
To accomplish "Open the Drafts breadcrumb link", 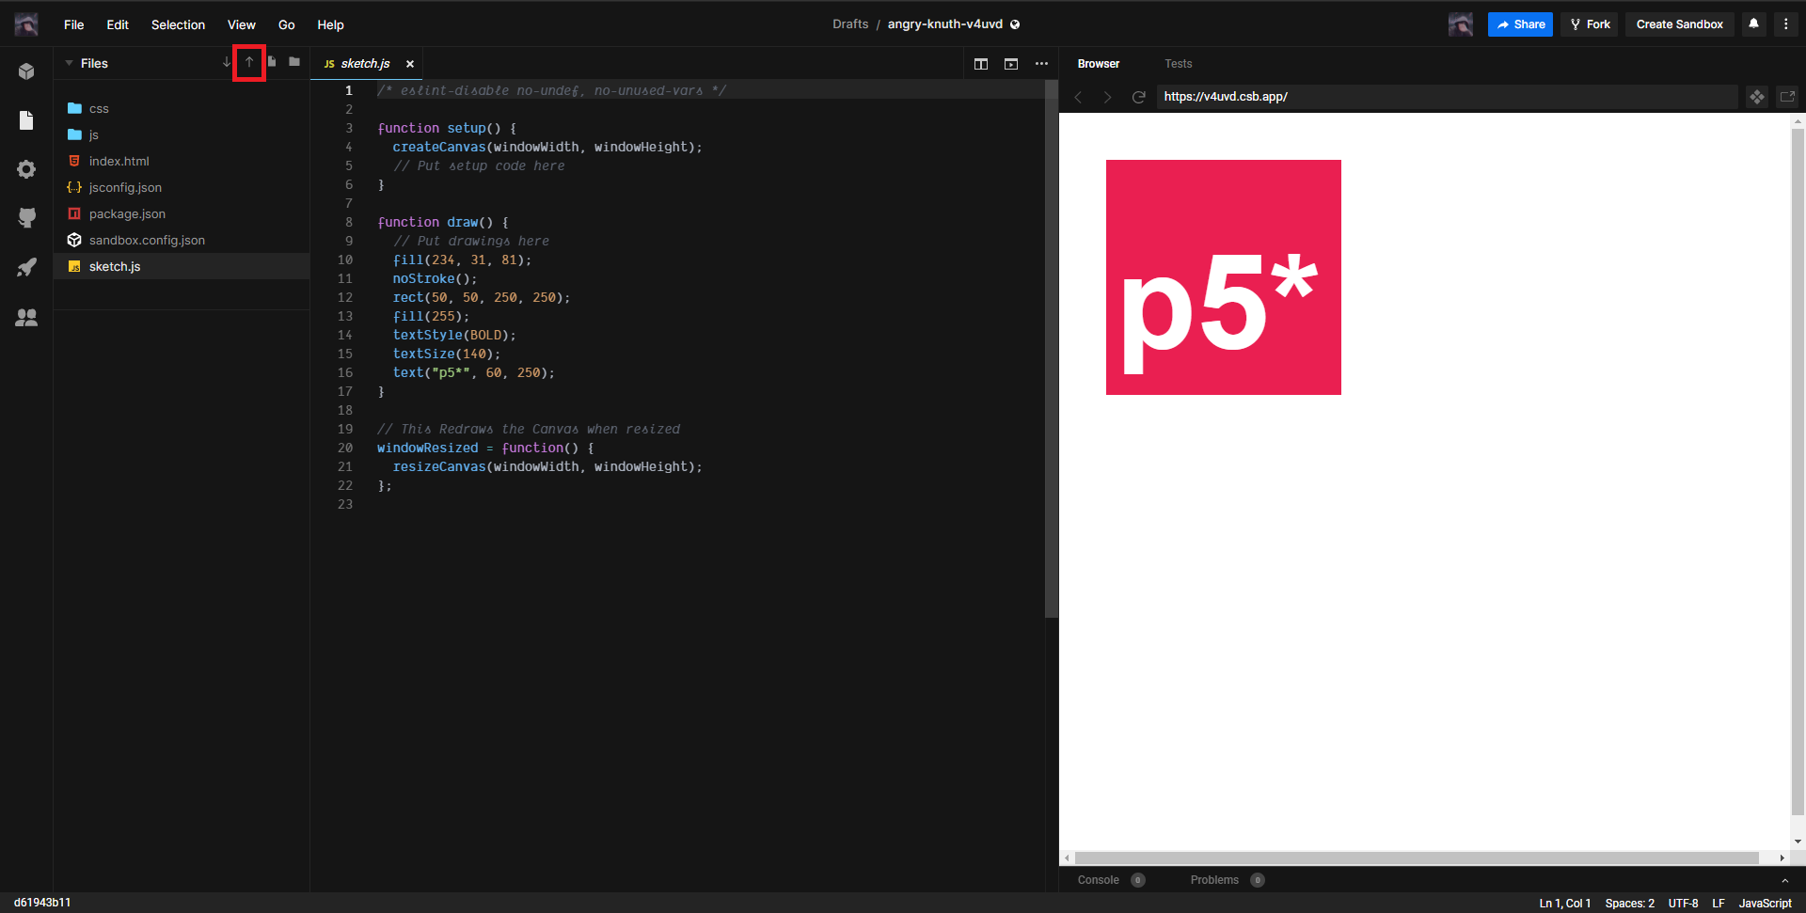I will [x=850, y=24].
